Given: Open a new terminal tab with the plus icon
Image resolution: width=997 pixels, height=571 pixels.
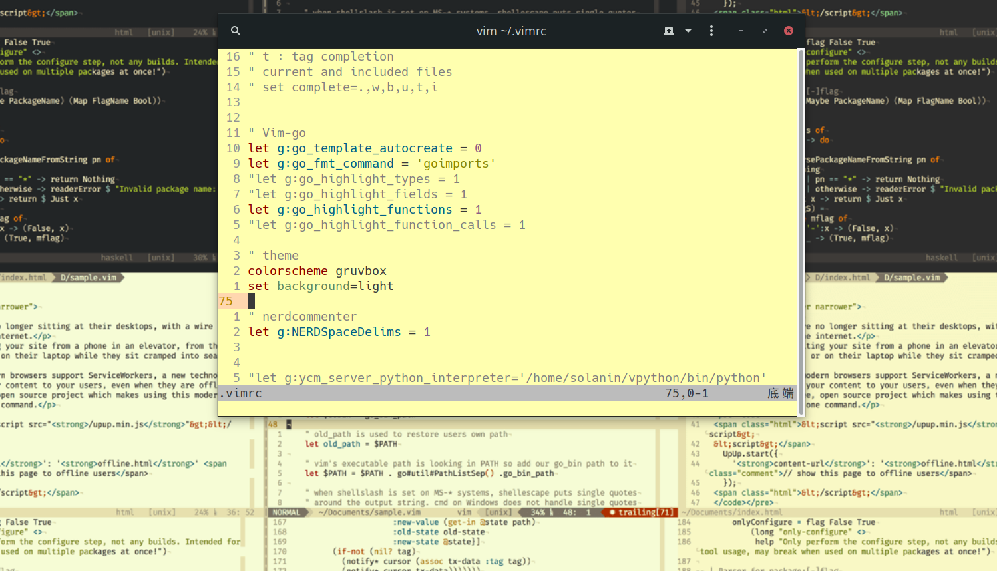Looking at the screenshot, I should pyautogui.click(x=669, y=31).
